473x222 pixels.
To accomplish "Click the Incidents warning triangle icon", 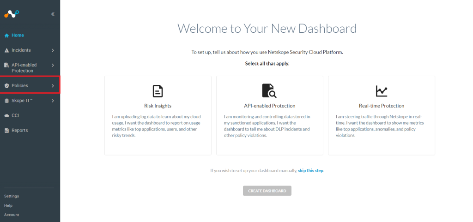I will [6, 50].
